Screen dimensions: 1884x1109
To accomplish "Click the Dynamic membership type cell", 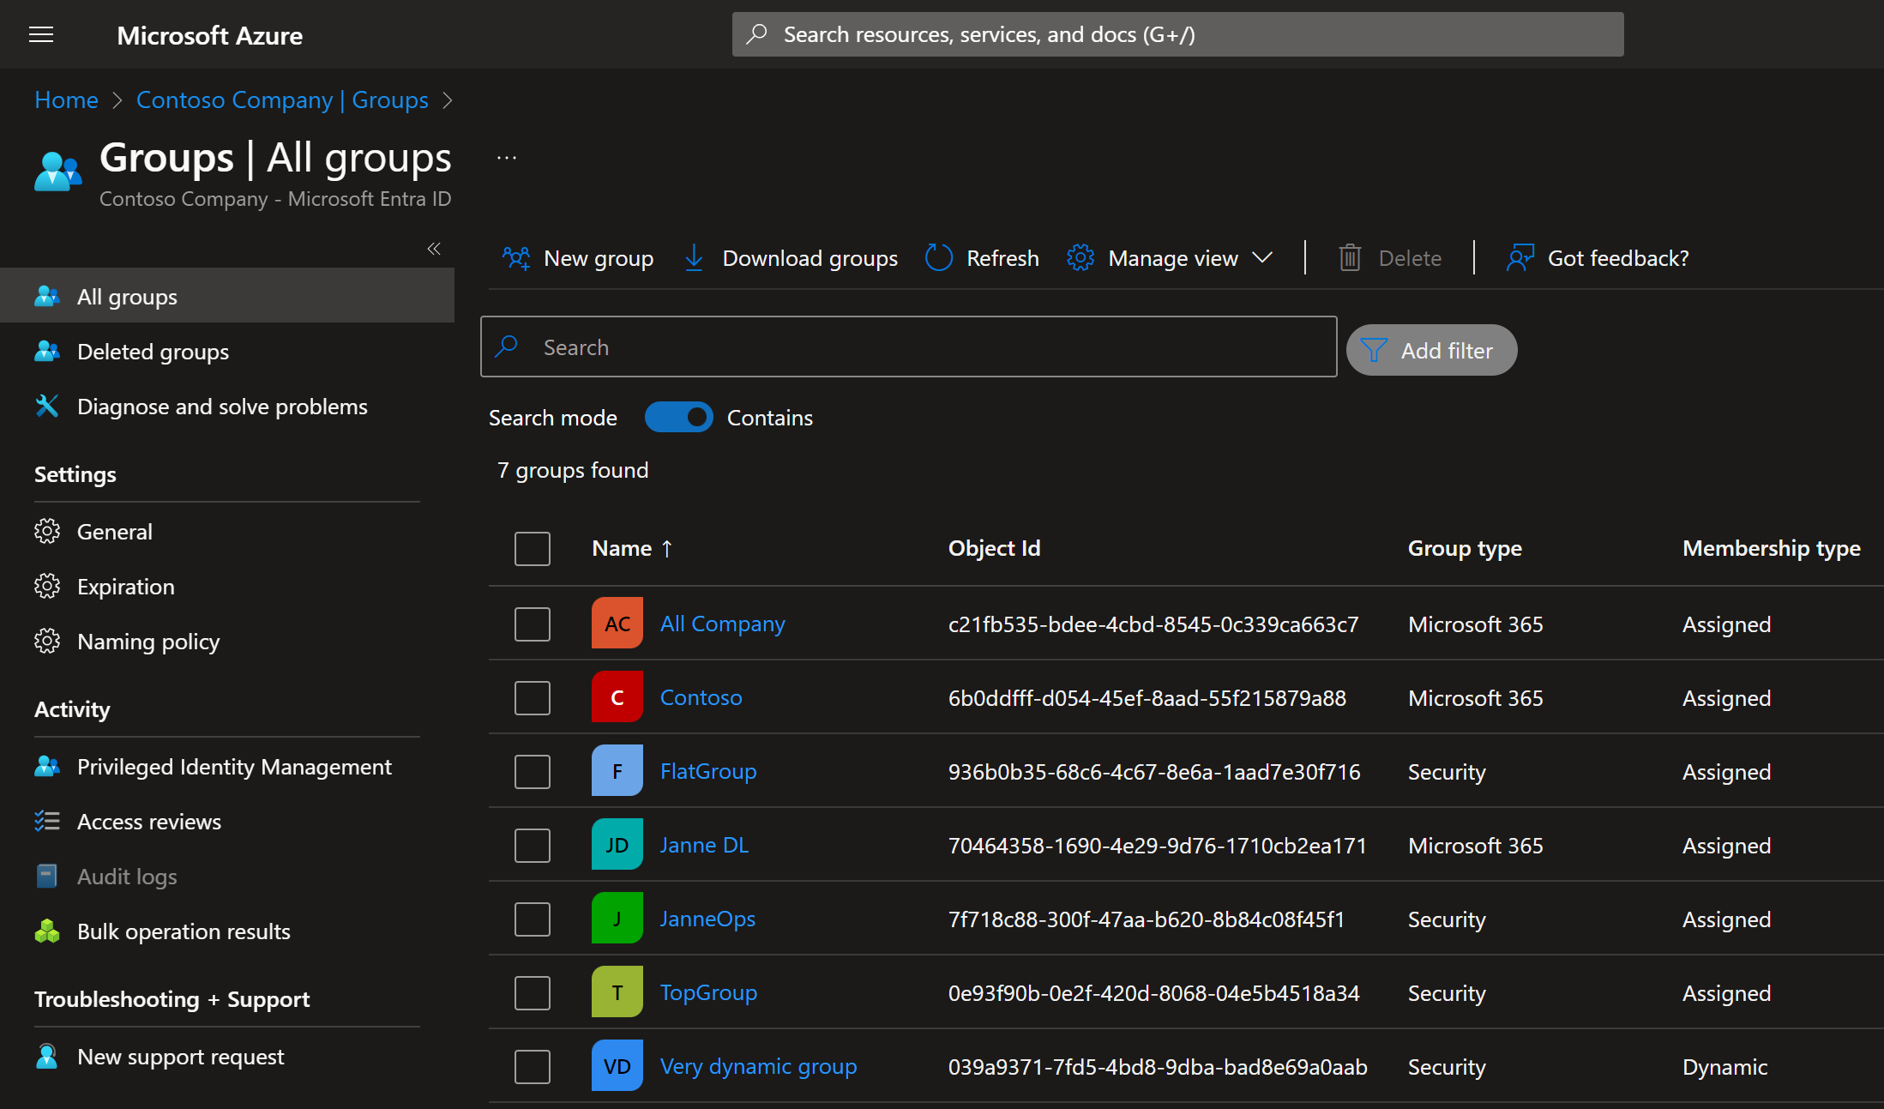I will pyautogui.click(x=1724, y=1066).
